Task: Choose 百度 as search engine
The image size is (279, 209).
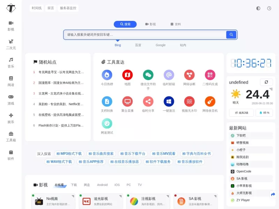Action: [138, 45]
